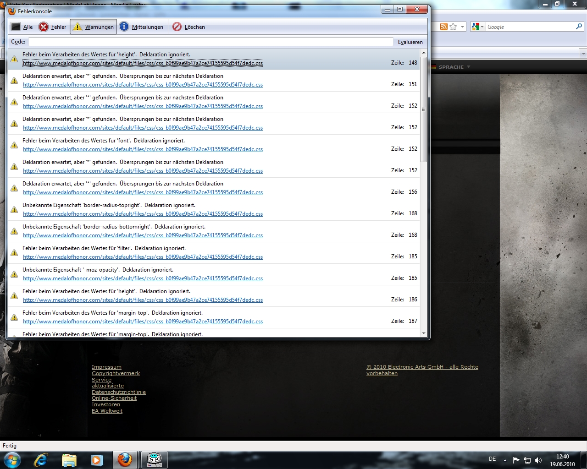Click console scrollbar down arrow
Image resolution: width=587 pixels, height=469 pixels.
tap(423, 333)
